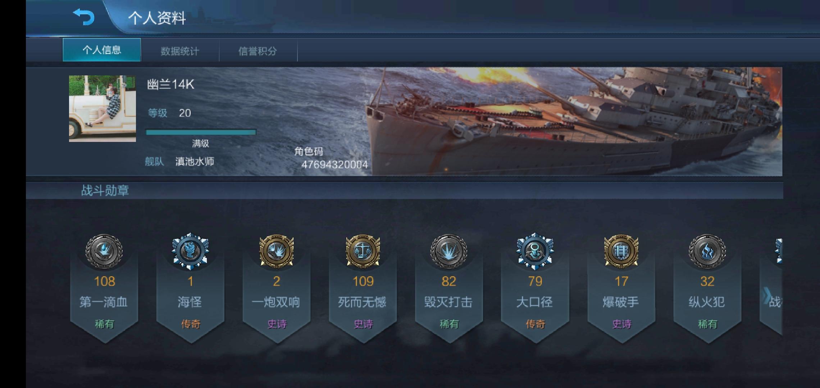This screenshot has width=820, height=388.
Task: Click the level progress bar
Action: tap(201, 132)
